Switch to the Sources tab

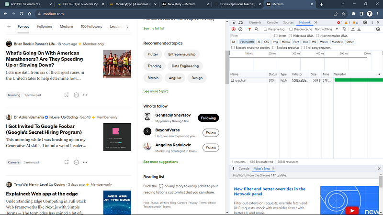tap(288, 22)
